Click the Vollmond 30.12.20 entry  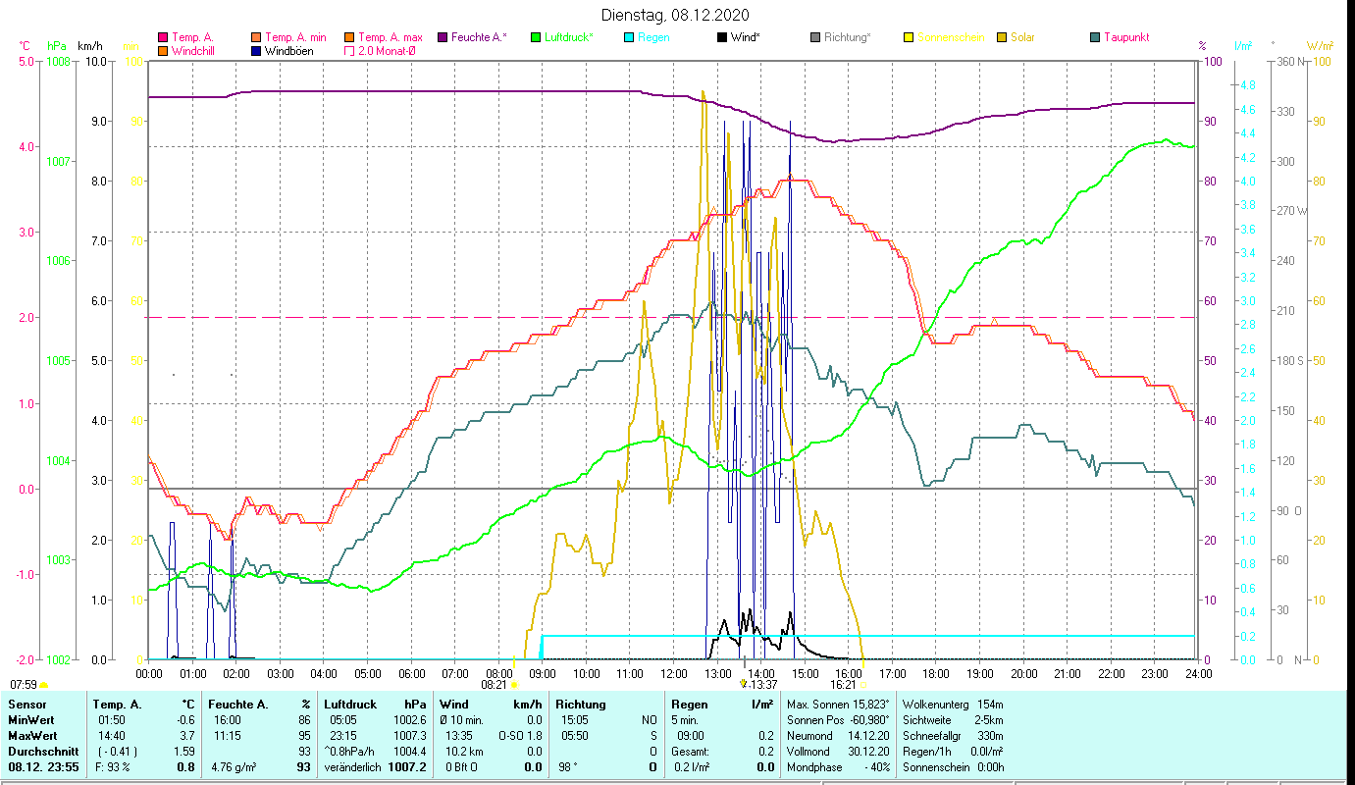pyautogui.click(x=839, y=751)
